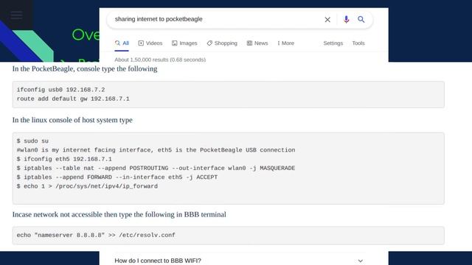Click the 'route add default gw 192.168.7.1' line
This screenshot has width=472, height=265.
[x=73, y=99]
